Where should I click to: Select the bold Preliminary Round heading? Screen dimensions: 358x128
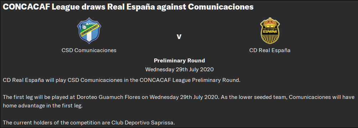point(179,61)
